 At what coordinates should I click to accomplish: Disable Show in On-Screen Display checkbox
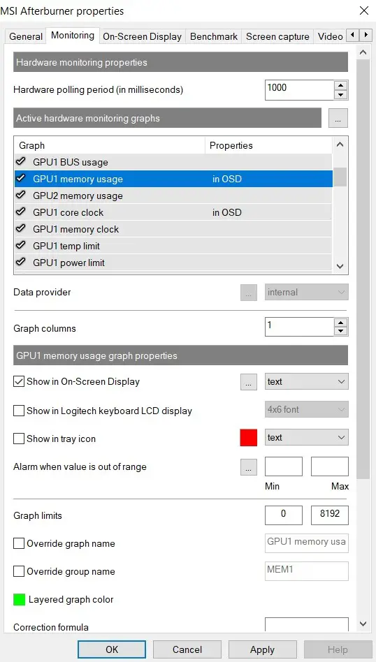19,382
